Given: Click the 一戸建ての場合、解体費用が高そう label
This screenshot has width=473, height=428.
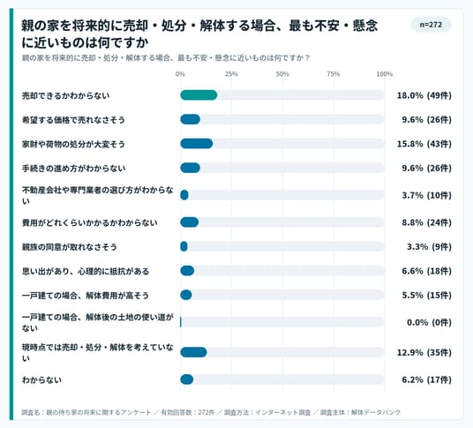Looking at the screenshot, I should point(86,296).
